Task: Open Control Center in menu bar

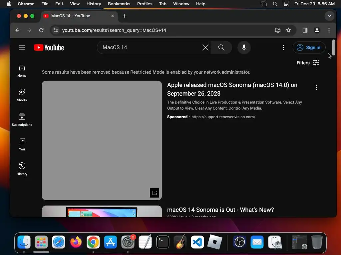Action: click(286, 4)
